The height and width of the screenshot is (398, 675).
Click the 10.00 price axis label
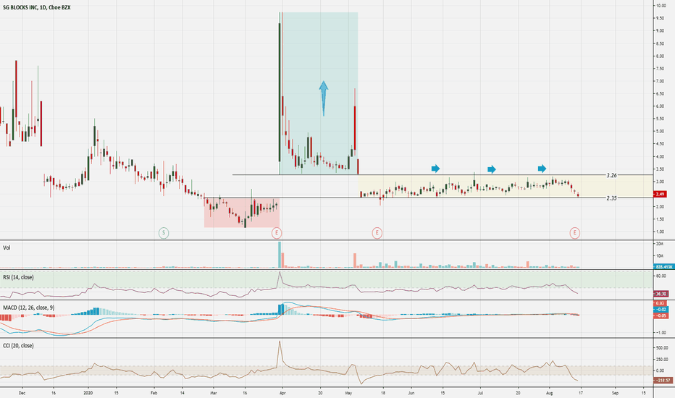pyautogui.click(x=661, y=6)
